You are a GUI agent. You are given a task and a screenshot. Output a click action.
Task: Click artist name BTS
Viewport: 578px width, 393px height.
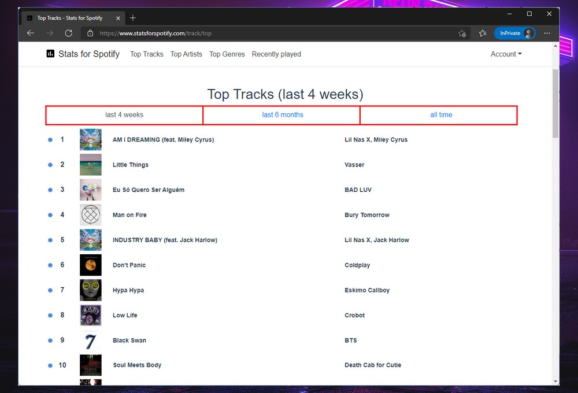tap(351, 340)
